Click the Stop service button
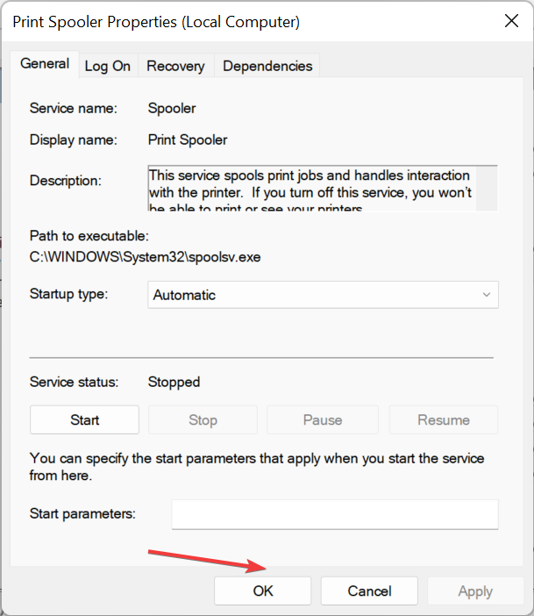This screenshot has width=534, height=616. (203, 420)
